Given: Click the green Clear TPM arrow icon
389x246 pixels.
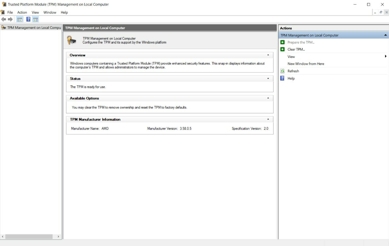Looking at the screenshot, I should tap(283, 49).
